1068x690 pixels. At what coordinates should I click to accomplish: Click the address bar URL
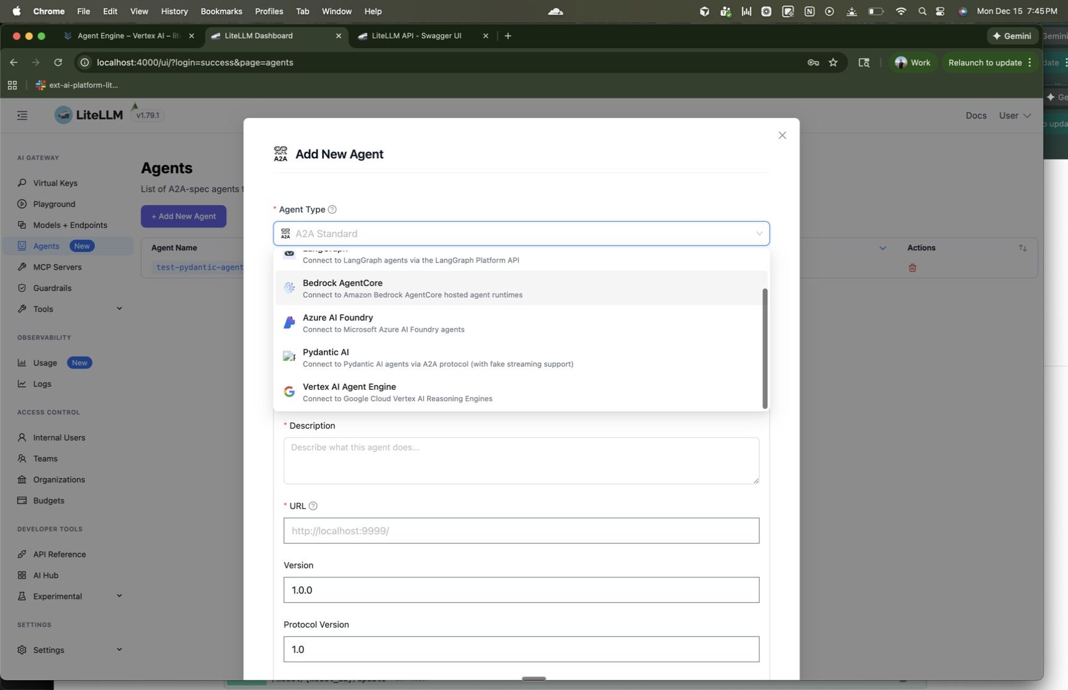click(195, 62)
